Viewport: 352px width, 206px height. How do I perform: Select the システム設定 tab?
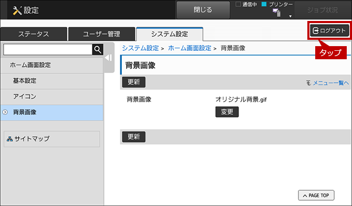tap(170, 34)
